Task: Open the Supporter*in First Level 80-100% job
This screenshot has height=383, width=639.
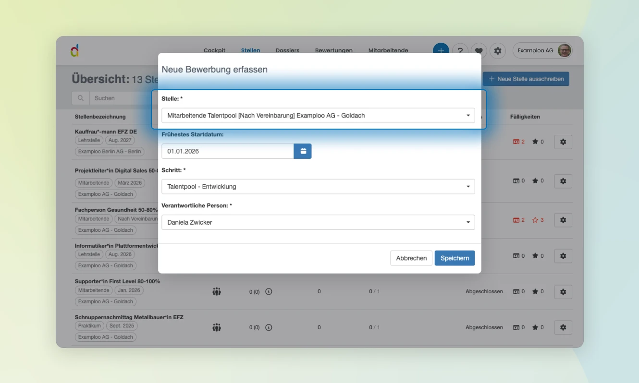Action: (117, 281)
